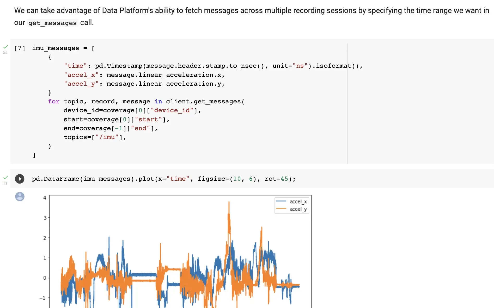Screen dimensions: 494x308
Task: Click the green checkmark beside the plot cell
Action: pos(6,177)
